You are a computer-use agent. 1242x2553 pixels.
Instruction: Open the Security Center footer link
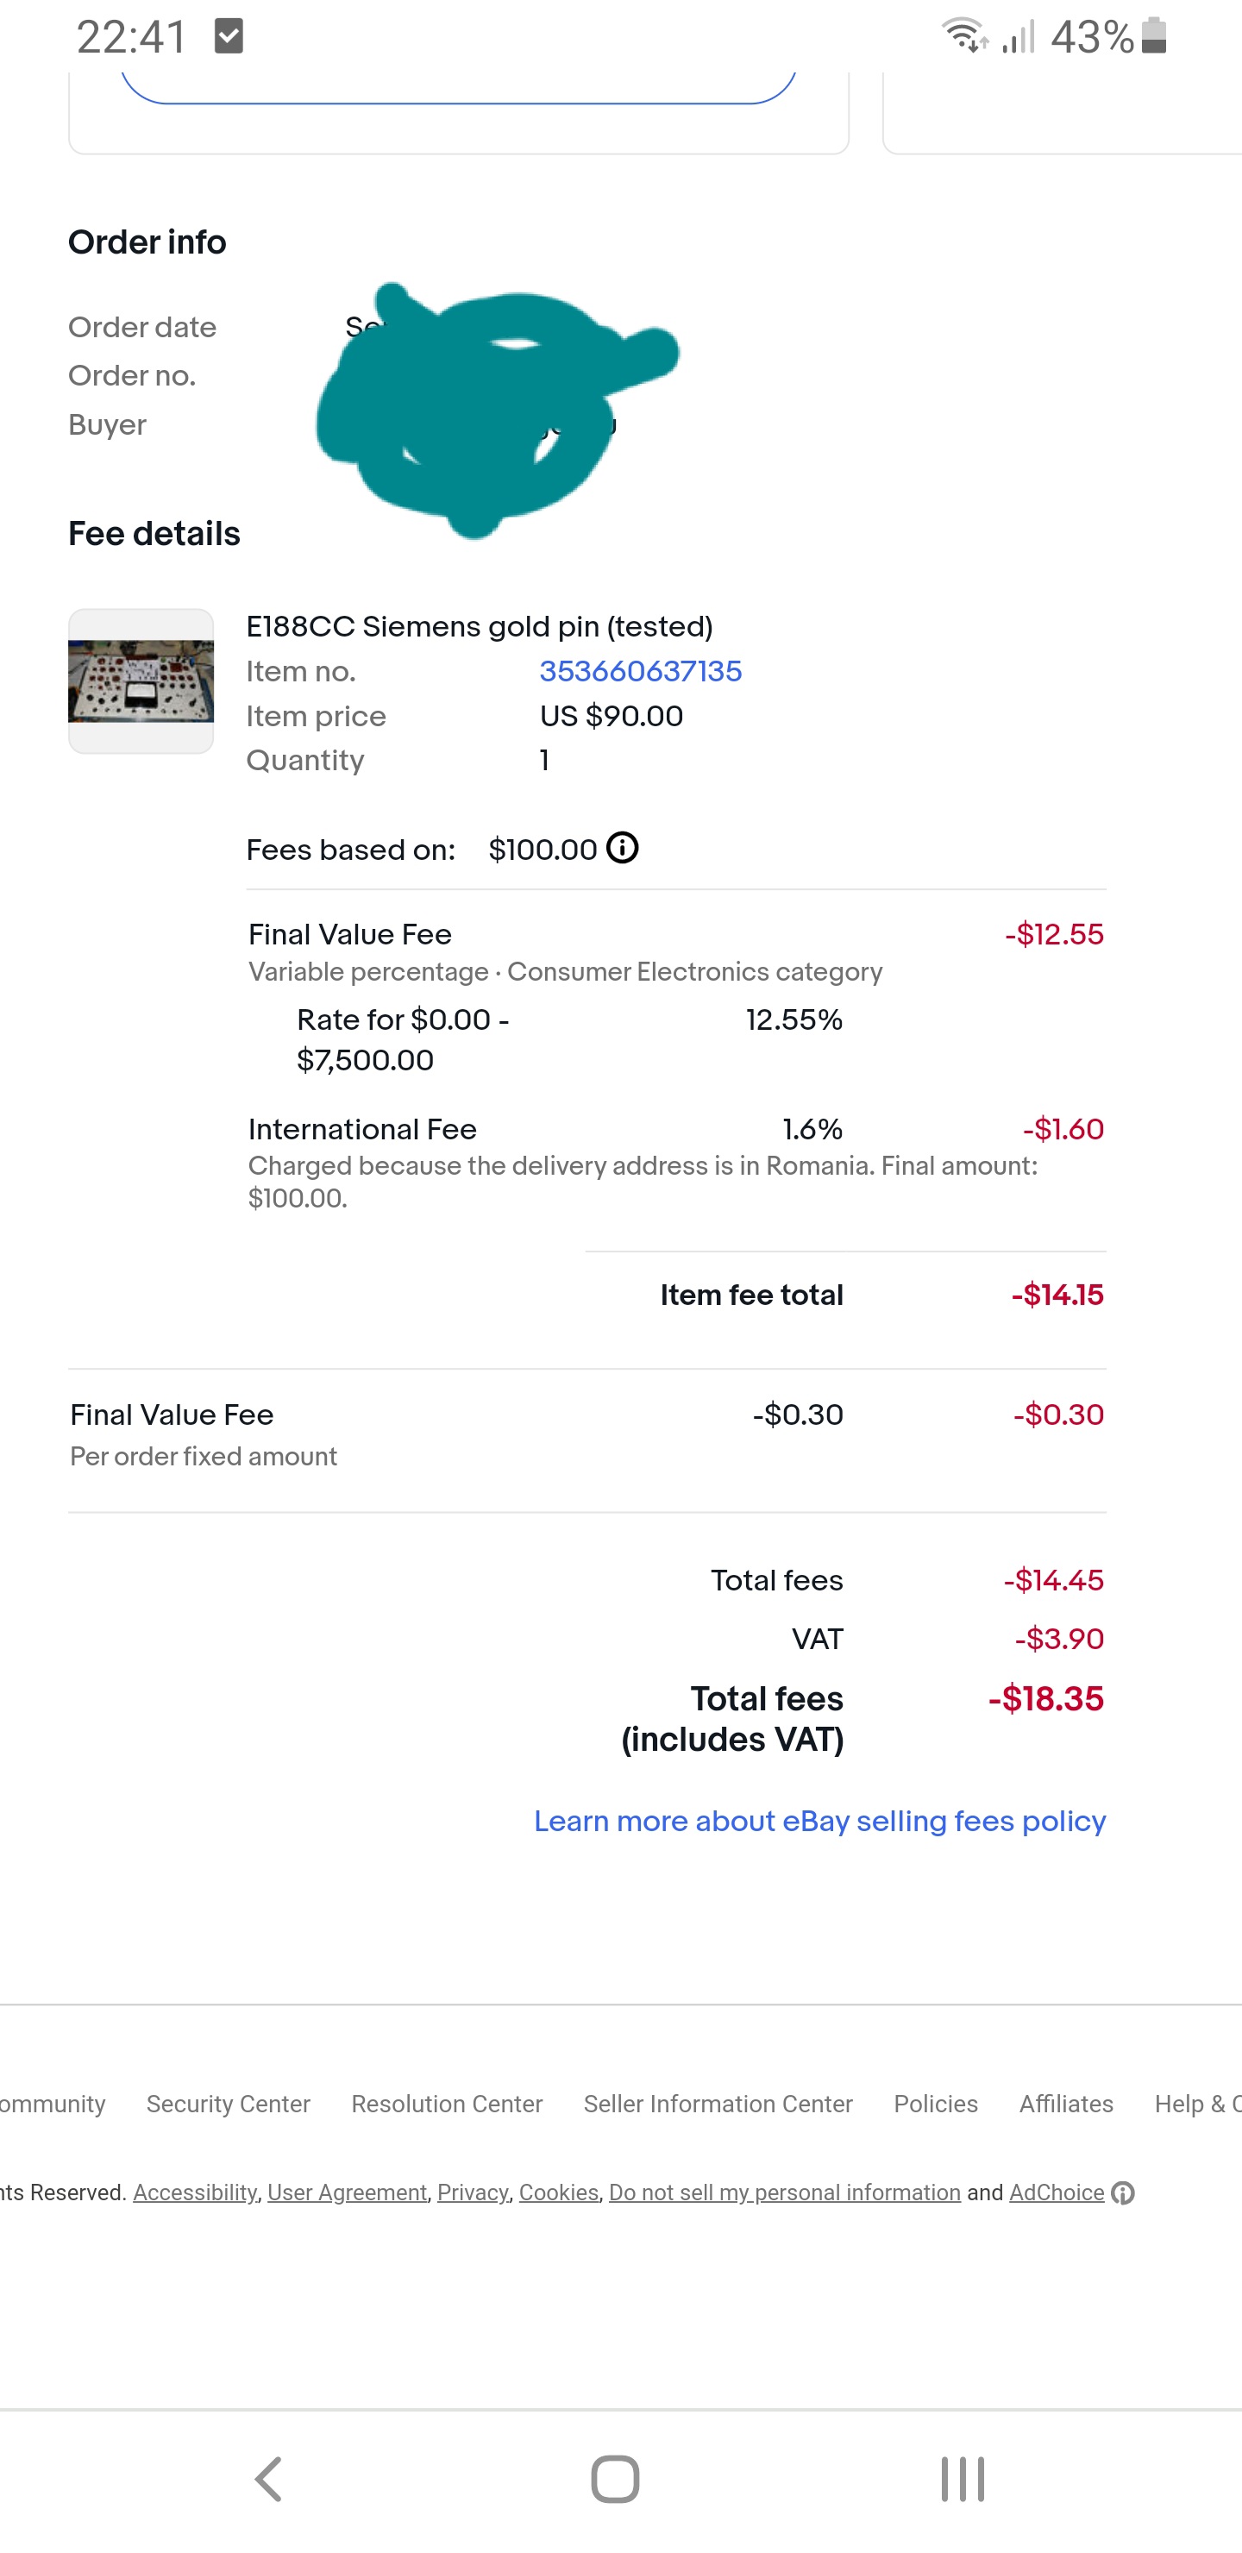click(x=228, y=2104)
